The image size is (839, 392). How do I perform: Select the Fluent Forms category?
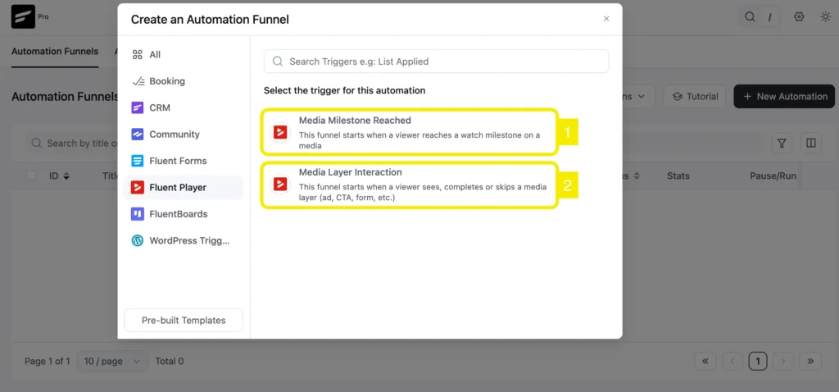point(183,161)
